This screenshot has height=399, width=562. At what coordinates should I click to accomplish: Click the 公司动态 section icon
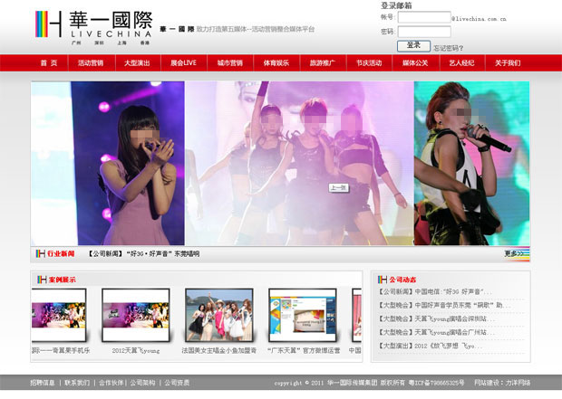(x=383, y=280)
